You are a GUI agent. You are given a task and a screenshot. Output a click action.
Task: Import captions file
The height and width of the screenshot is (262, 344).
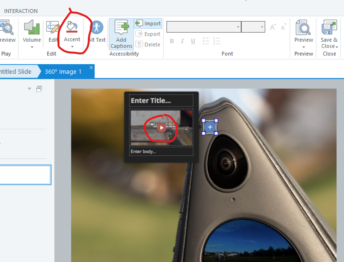point(148,23)
